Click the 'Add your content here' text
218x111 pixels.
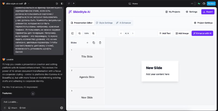[158, 74]
